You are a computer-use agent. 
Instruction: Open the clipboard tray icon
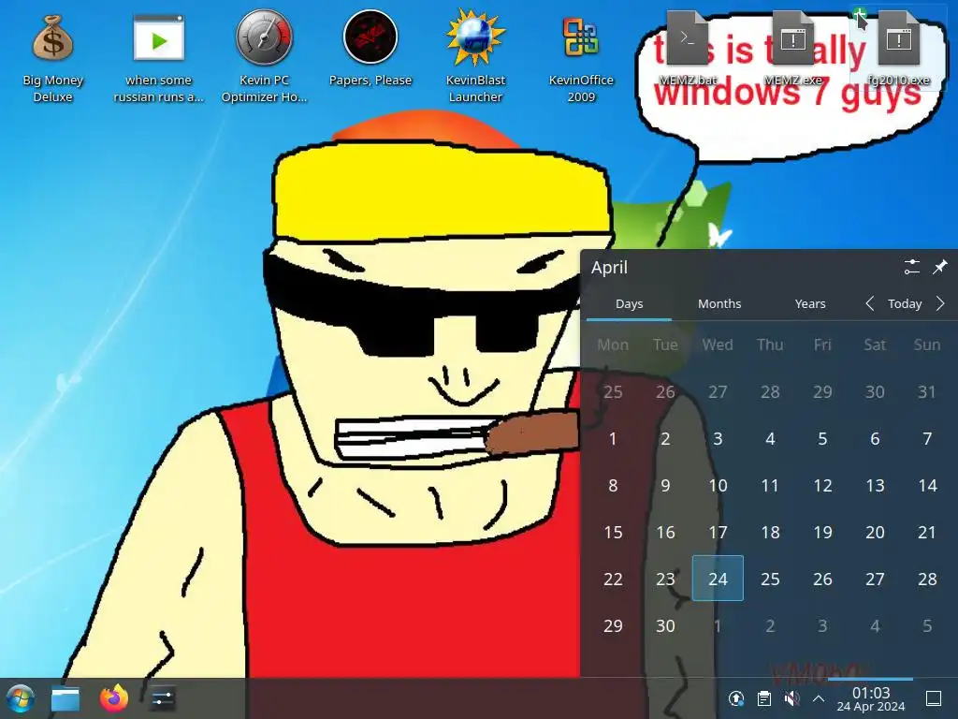(x=763, y=698)
